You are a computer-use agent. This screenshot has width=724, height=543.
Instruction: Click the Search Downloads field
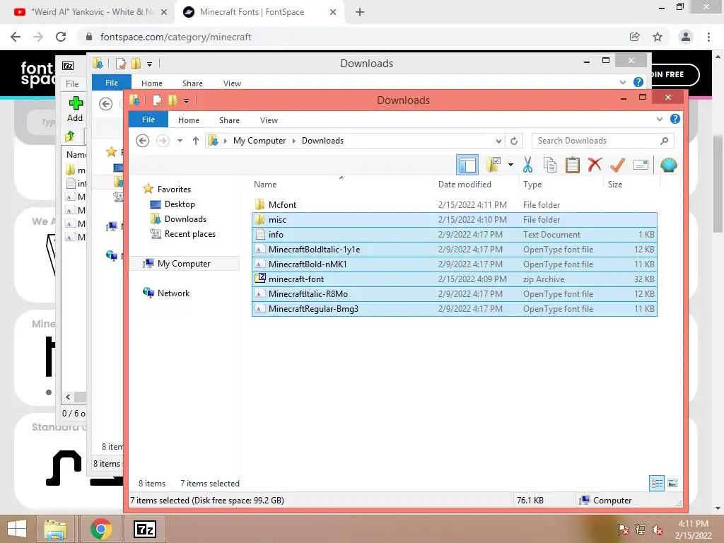602,141
